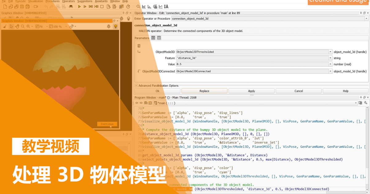Open the Assistants menu
This screenshot has height=194, width=370.
coord(101,1)
